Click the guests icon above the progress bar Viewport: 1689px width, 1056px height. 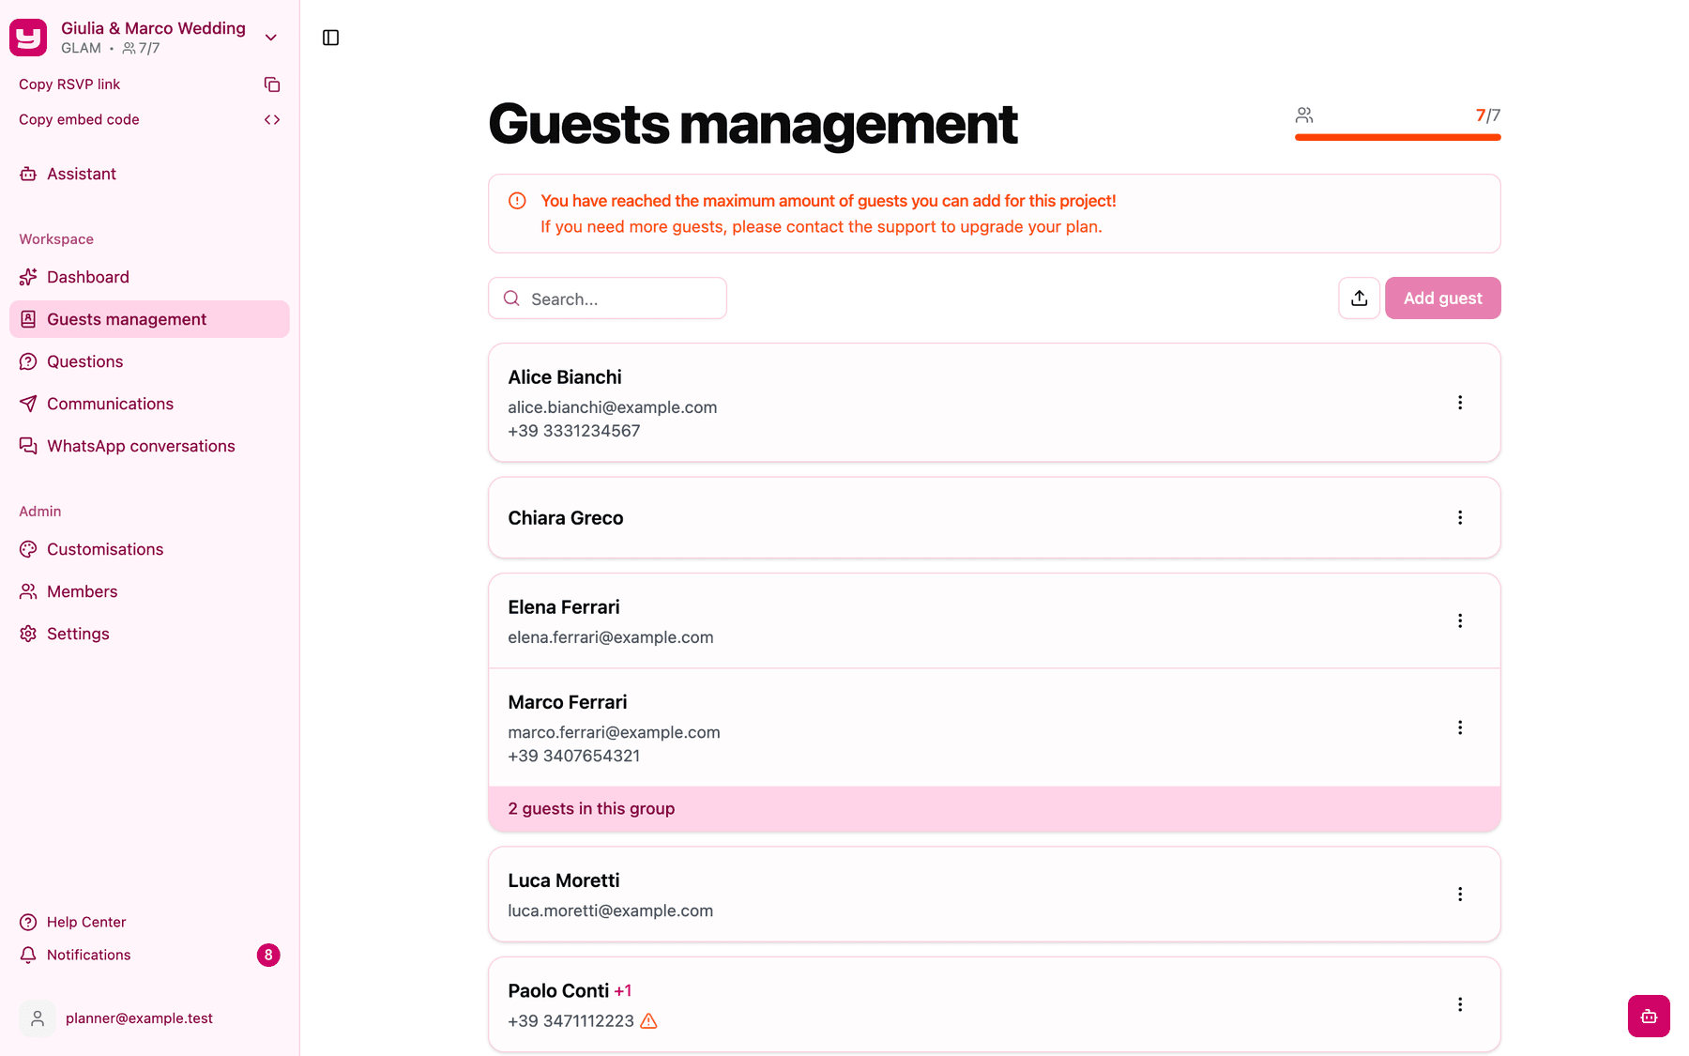(x=1304, y=115)
